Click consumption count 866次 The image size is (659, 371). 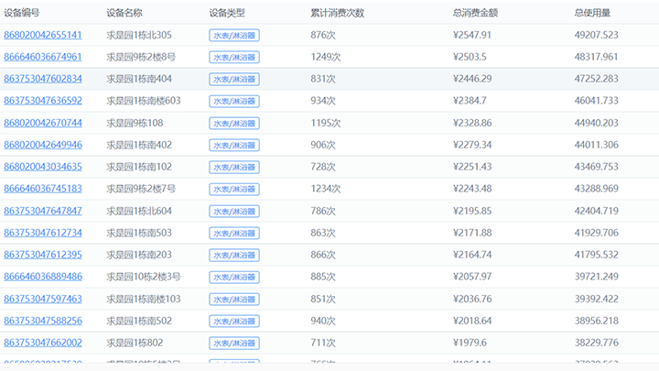pyautogui.click(x=323, y=255)
